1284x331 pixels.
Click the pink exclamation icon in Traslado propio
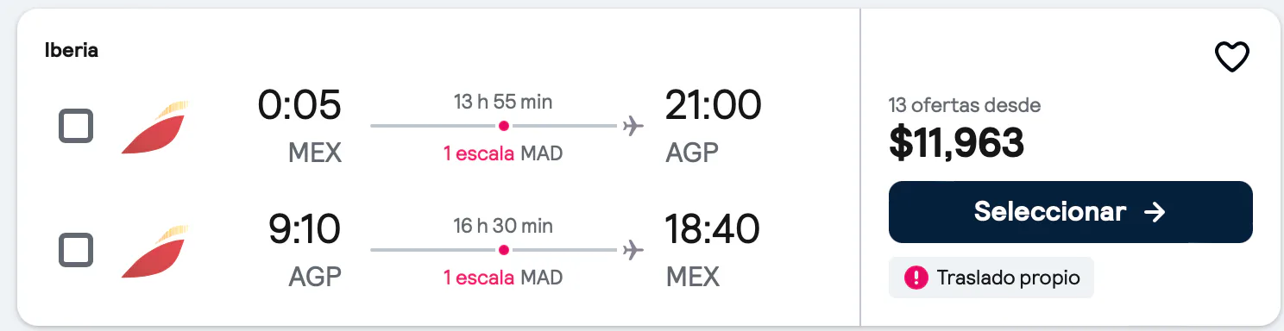tap(915, 278)
